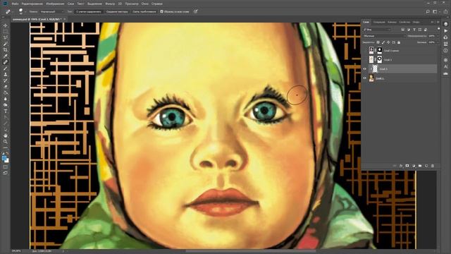Open the status bar info arrow
The width and height of the screenshot is (451, 254).
click(x=63, y=251)
